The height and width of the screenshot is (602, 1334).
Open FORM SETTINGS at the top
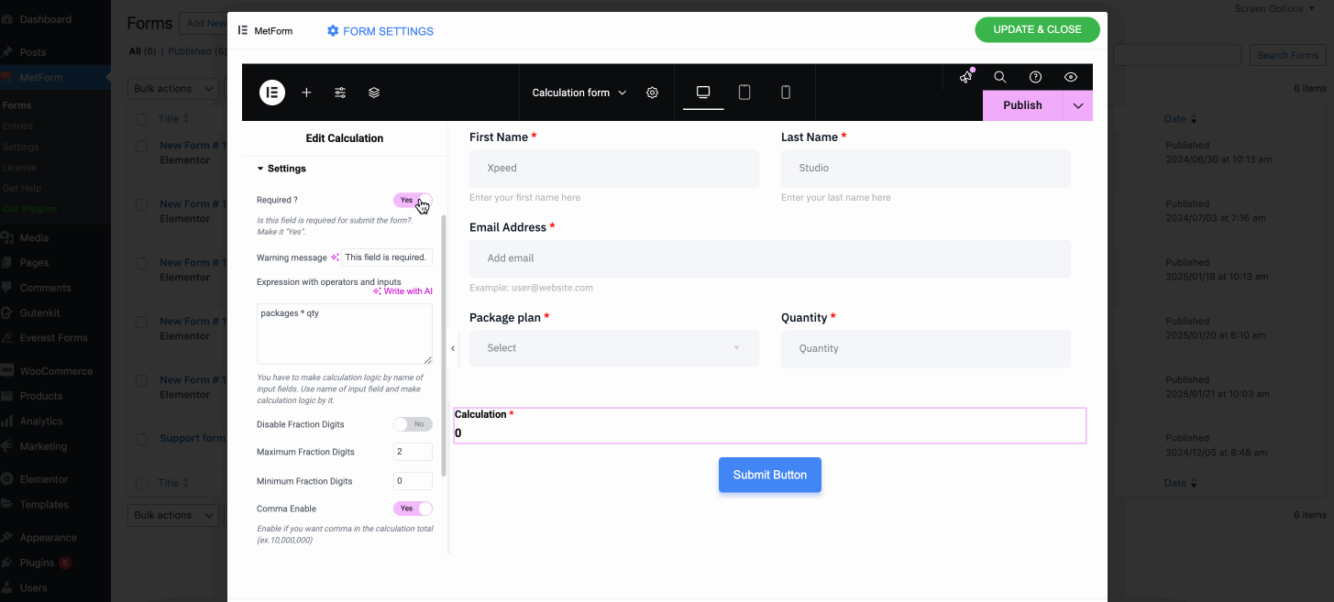tap(380, 30)
